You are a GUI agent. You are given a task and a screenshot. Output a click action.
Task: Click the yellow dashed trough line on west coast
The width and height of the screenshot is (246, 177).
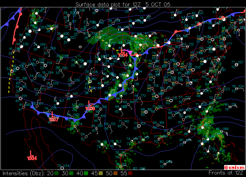coord(11,72)
